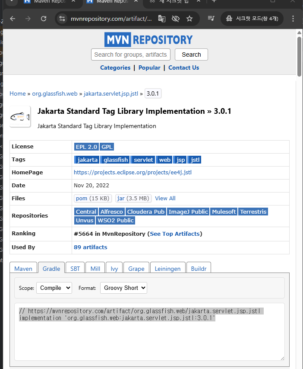Click the Search button
Image resolution: width=303 pixels, height=369 pixels.
(191, 55)
